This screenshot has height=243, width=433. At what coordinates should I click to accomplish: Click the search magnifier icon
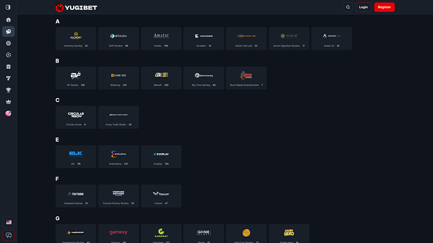[348, 7]
